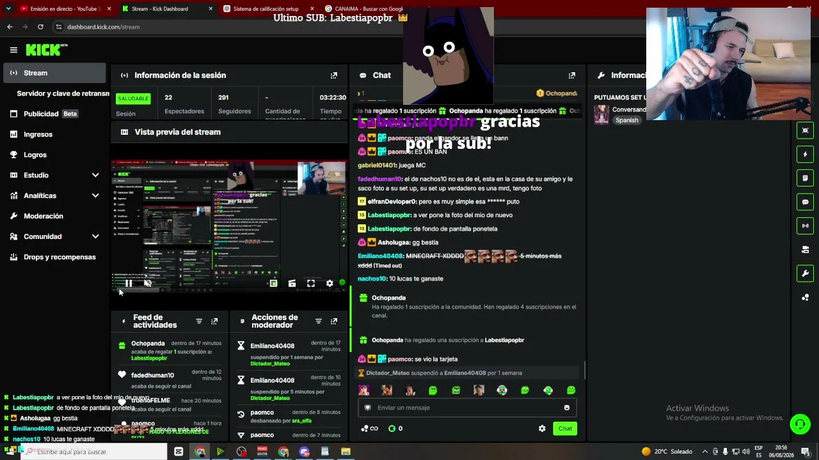
Task: Open Ochopanda pinned gifter badge
Action: point(557,93)
